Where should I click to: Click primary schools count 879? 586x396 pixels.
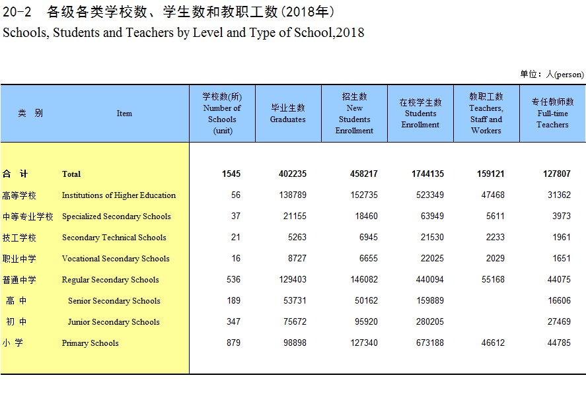pos(234,343)
